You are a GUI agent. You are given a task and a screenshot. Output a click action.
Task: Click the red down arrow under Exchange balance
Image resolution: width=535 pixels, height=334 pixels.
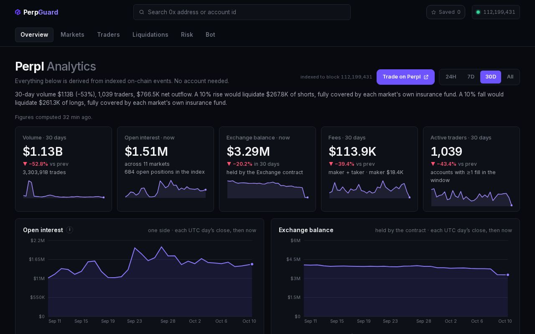229,164
